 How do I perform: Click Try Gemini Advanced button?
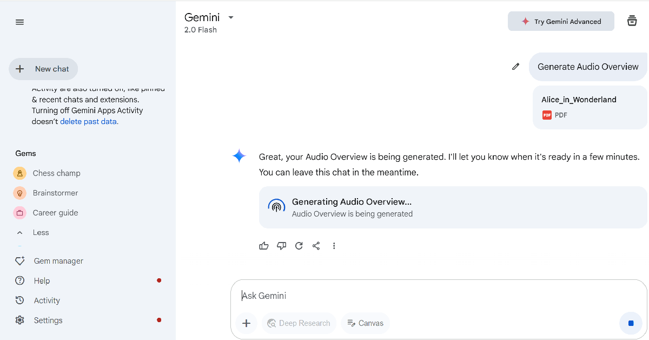(x=561, y=21)
